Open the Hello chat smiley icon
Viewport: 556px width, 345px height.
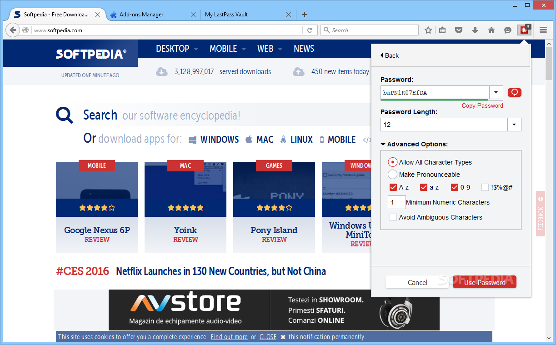pyautogui.click(x=508, y=30)
